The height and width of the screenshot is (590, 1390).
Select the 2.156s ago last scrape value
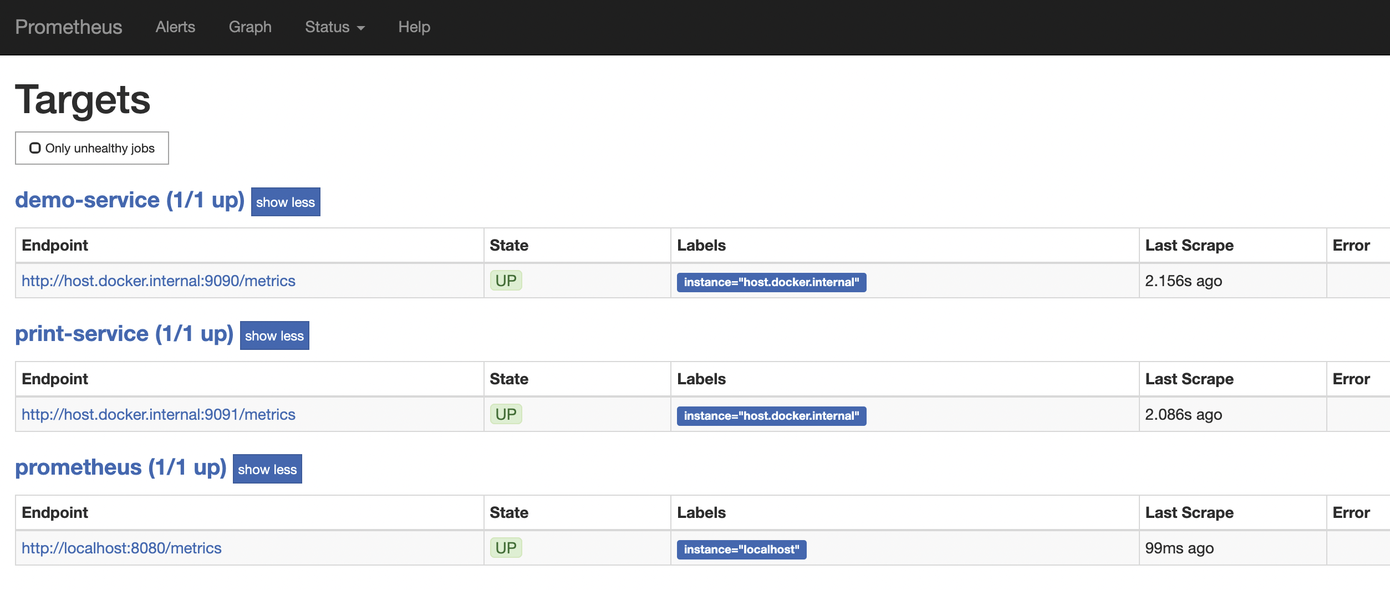tap(1183, 281)
